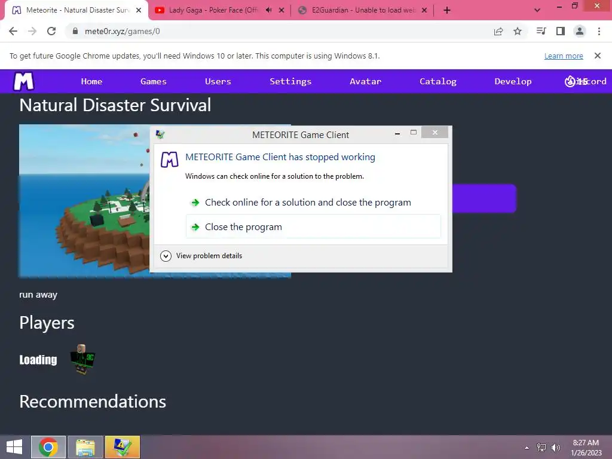This screenshot has height=459, width=612.
Task: Click the browser forward arrow
Action: click(32, 31)
